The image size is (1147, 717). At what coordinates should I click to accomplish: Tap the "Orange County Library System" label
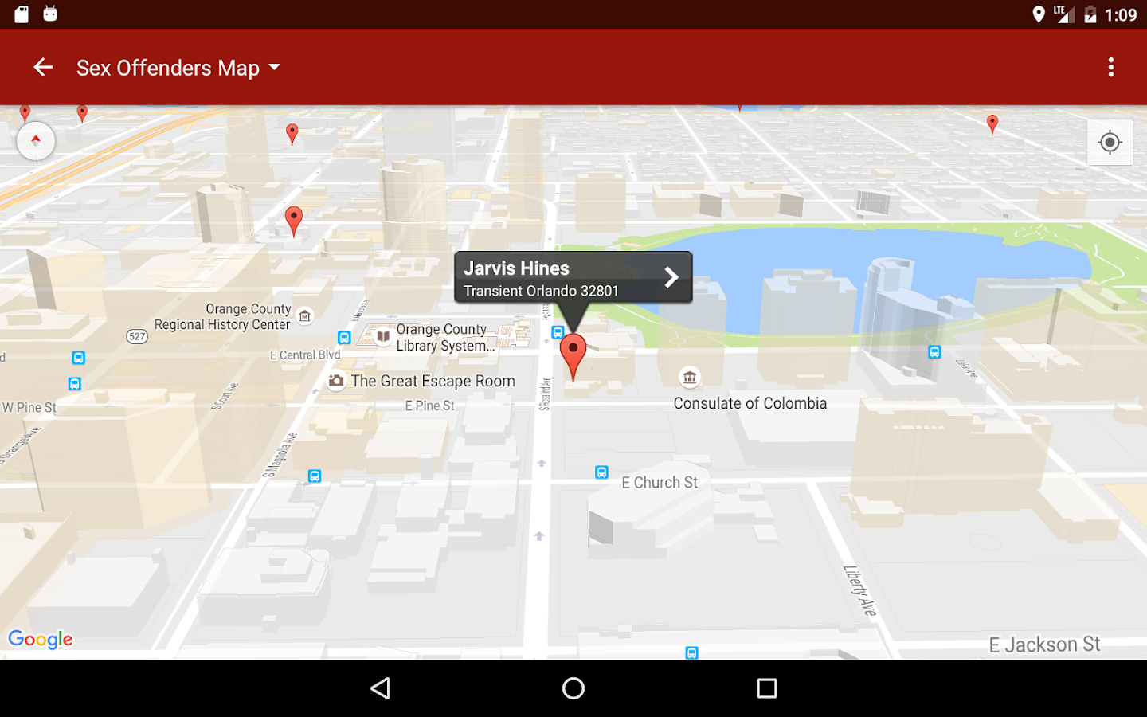coord(445,338)
